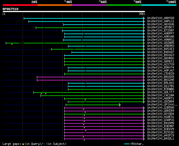Click the orange ~40% legend segment
This screenshot has height=146, width=179.
[x=55, y=5]
